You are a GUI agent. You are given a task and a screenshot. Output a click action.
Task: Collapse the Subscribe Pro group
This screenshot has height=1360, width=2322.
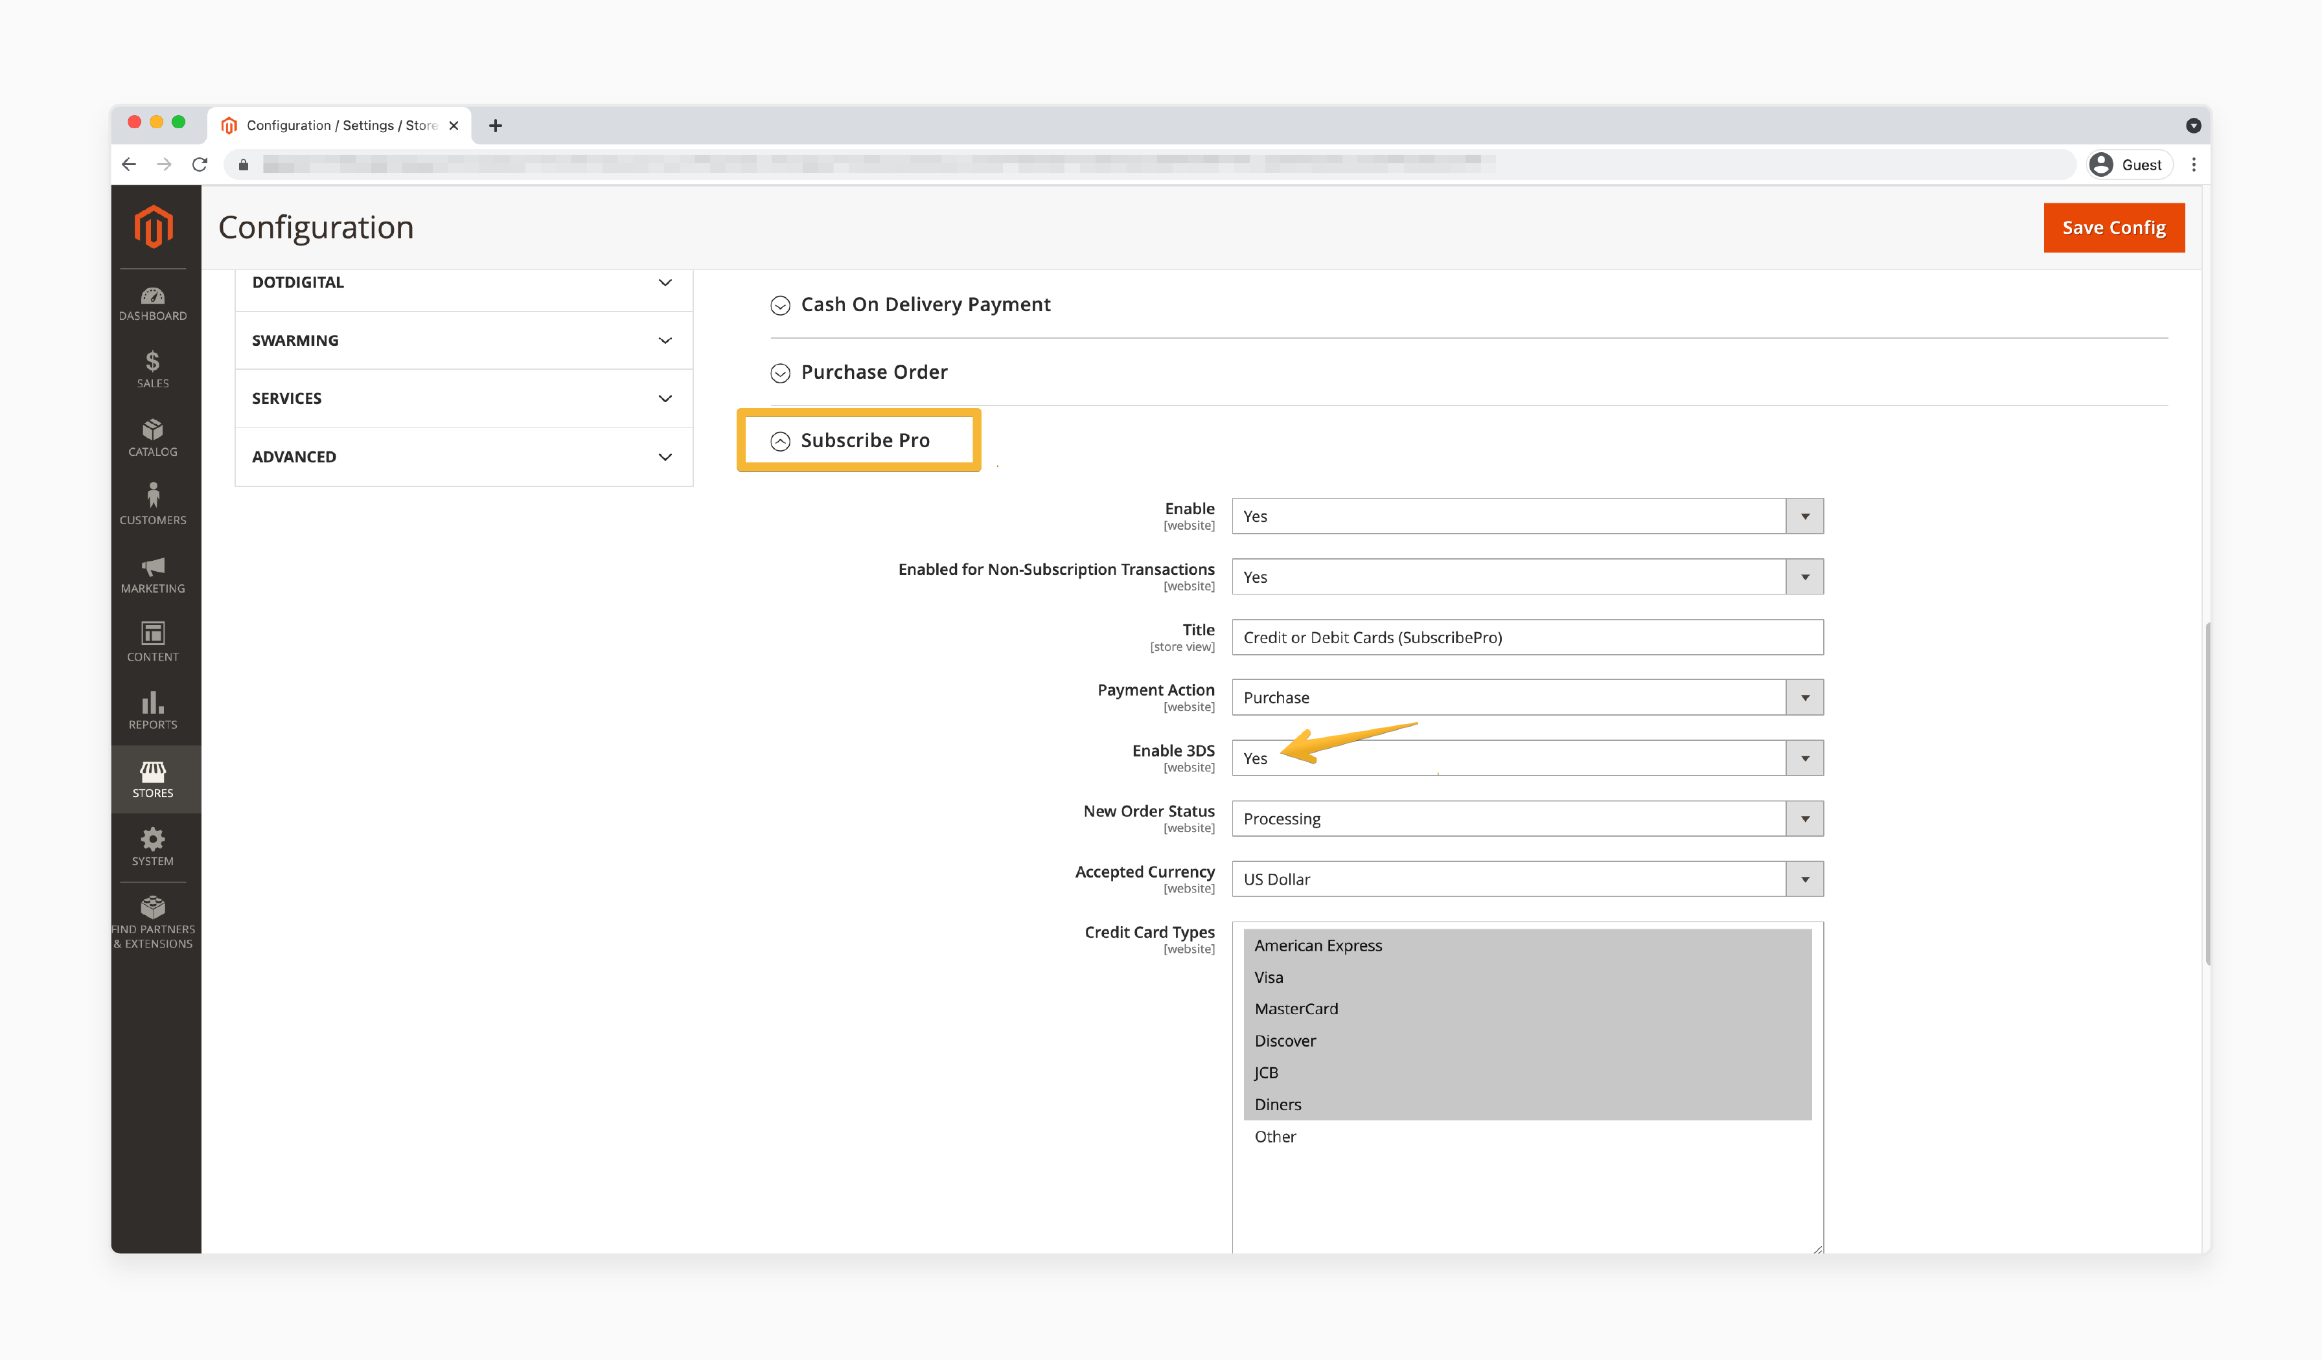851,440
